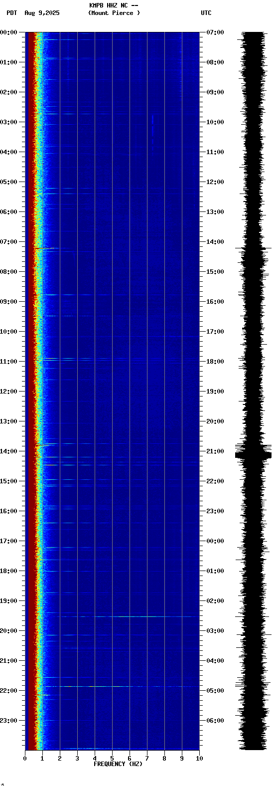Click the 02:00 UTC right-axis label

(x=215, y=601)
